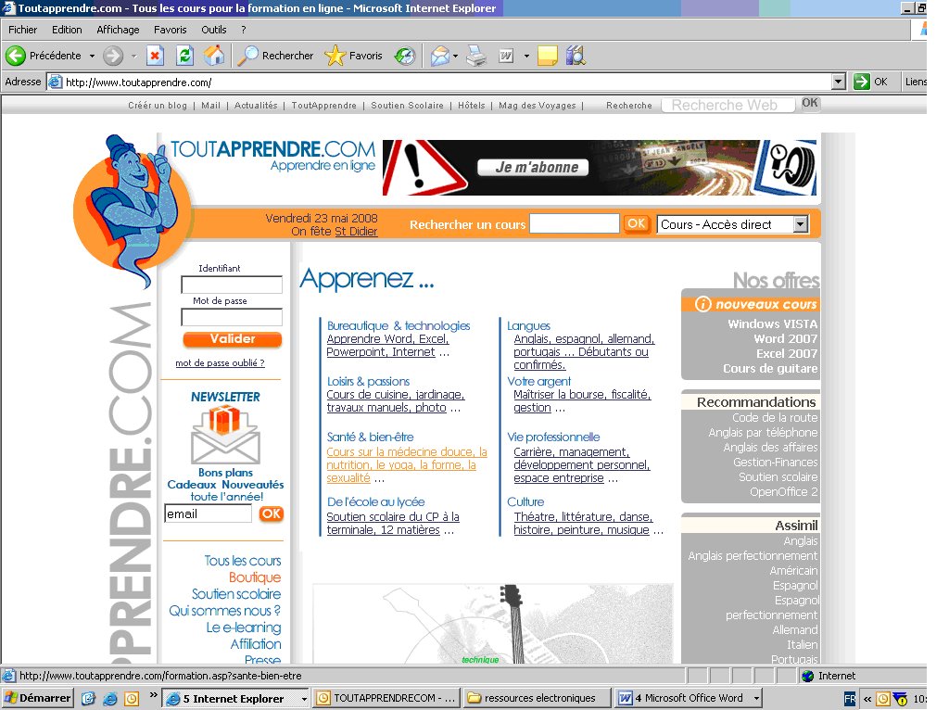This screenshot has height=710, width=949.
Task: Open the Favoris menu
Action: point(171,30)
